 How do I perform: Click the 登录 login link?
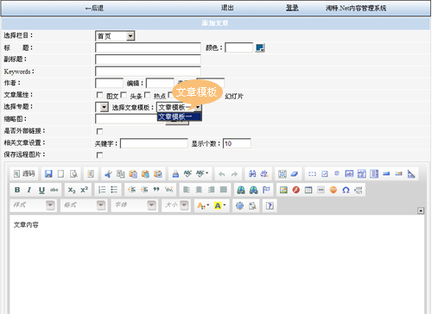tap(292, 8)
